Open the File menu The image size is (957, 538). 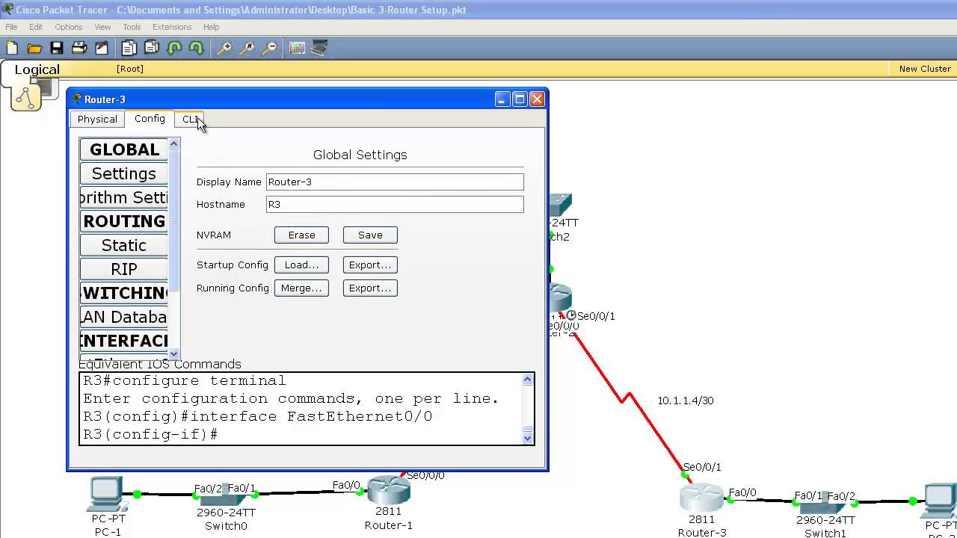(11, 27)
